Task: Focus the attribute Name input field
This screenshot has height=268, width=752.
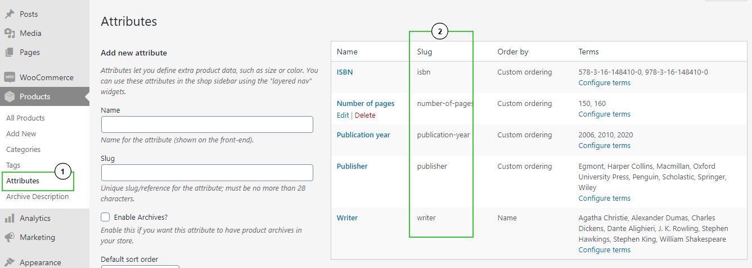Action: 207,124
